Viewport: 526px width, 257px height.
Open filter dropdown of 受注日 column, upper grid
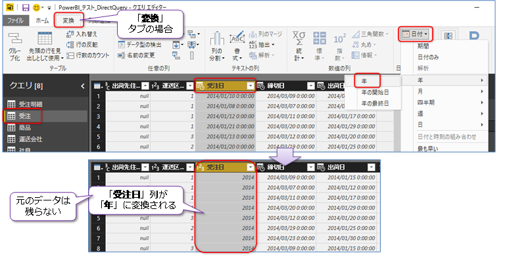(x=251, y=86)
